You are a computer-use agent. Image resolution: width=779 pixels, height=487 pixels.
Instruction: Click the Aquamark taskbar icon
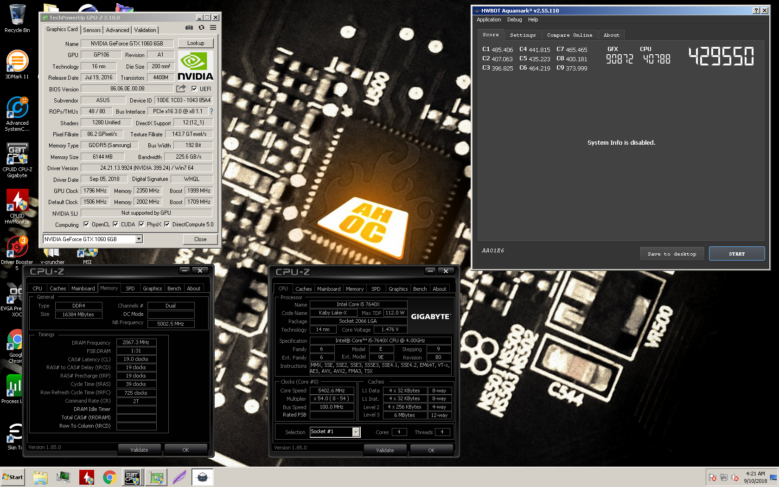point(203,477)
